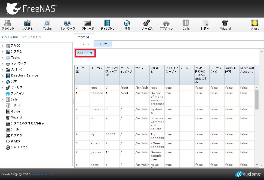Viewport: 264px width, 180px height.
Task: Sort by sudo を許可 column header
Action: (232, 75)
